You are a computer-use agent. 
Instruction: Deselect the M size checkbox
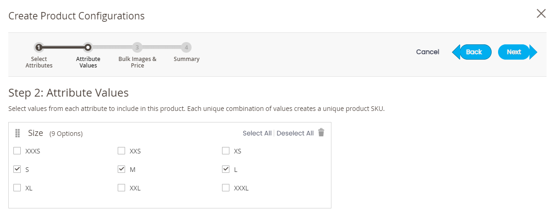(121, 170)
